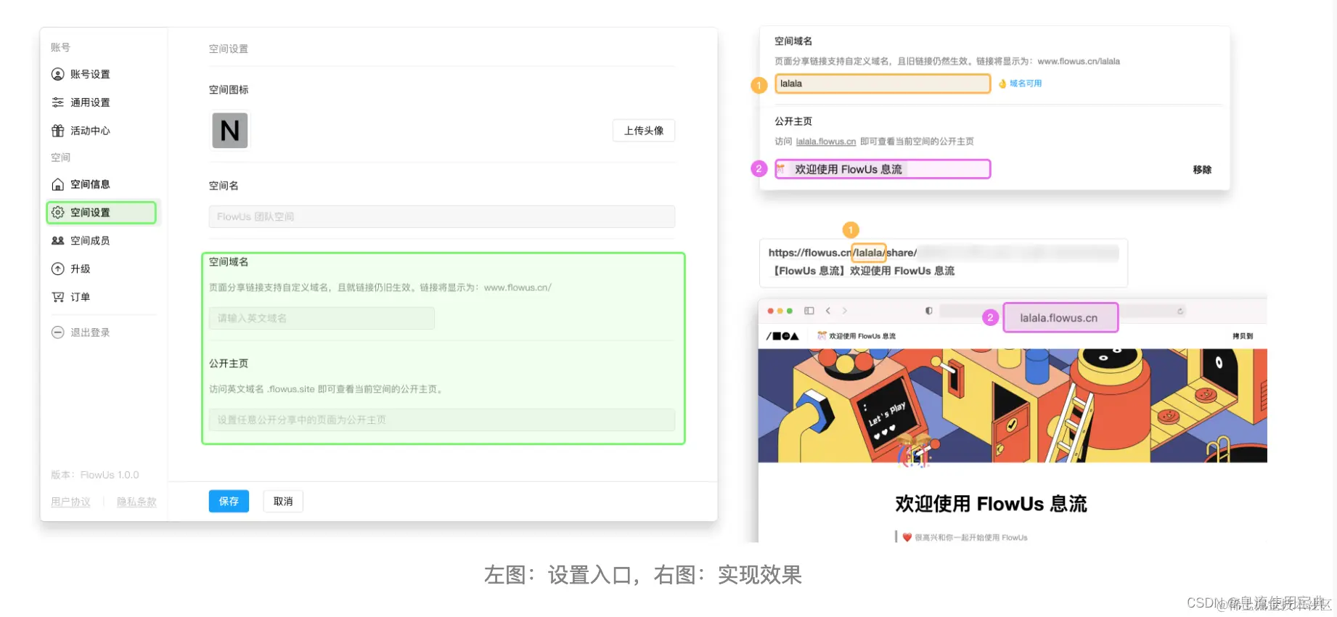Click the logout minus-circle icon
Viewport: 1337px width, 617px height.
click(58, 332)
